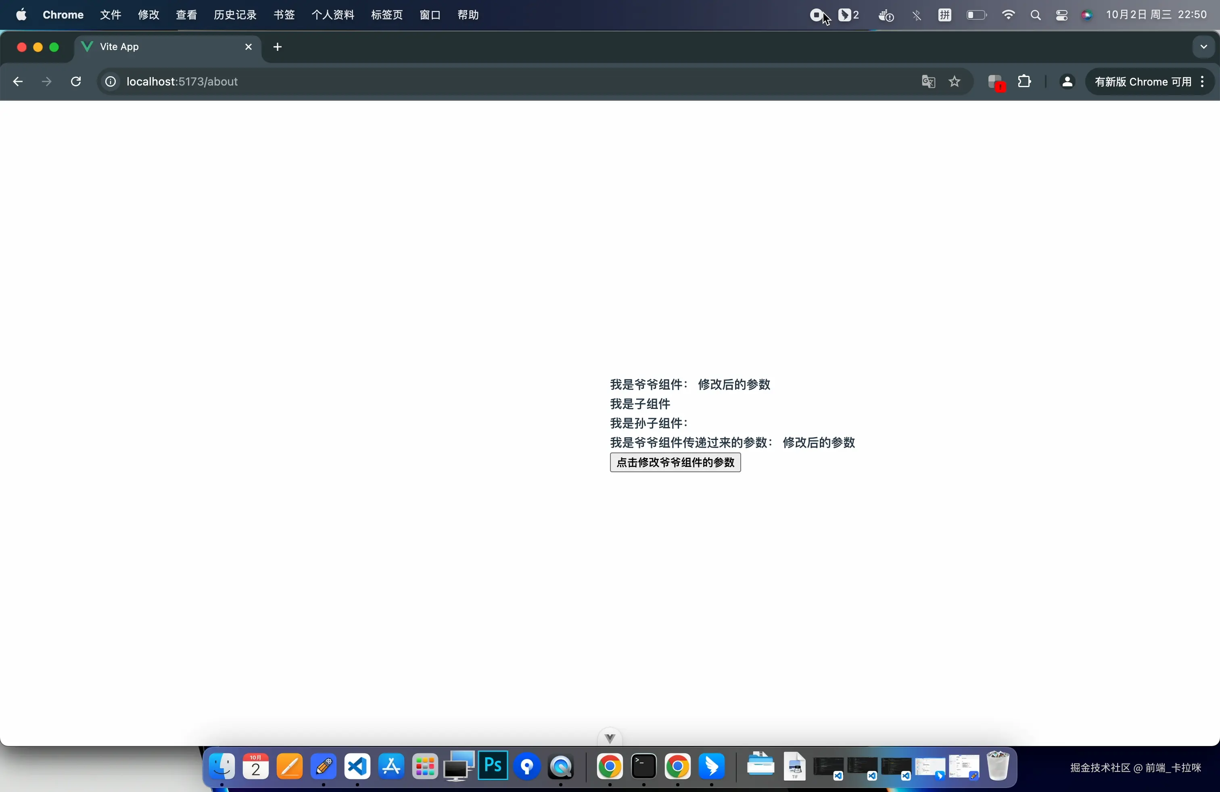
Task: View site information icon in address bar
Action: pos(110,81)
